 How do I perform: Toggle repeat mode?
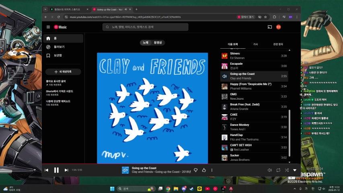tap(278, 170)
